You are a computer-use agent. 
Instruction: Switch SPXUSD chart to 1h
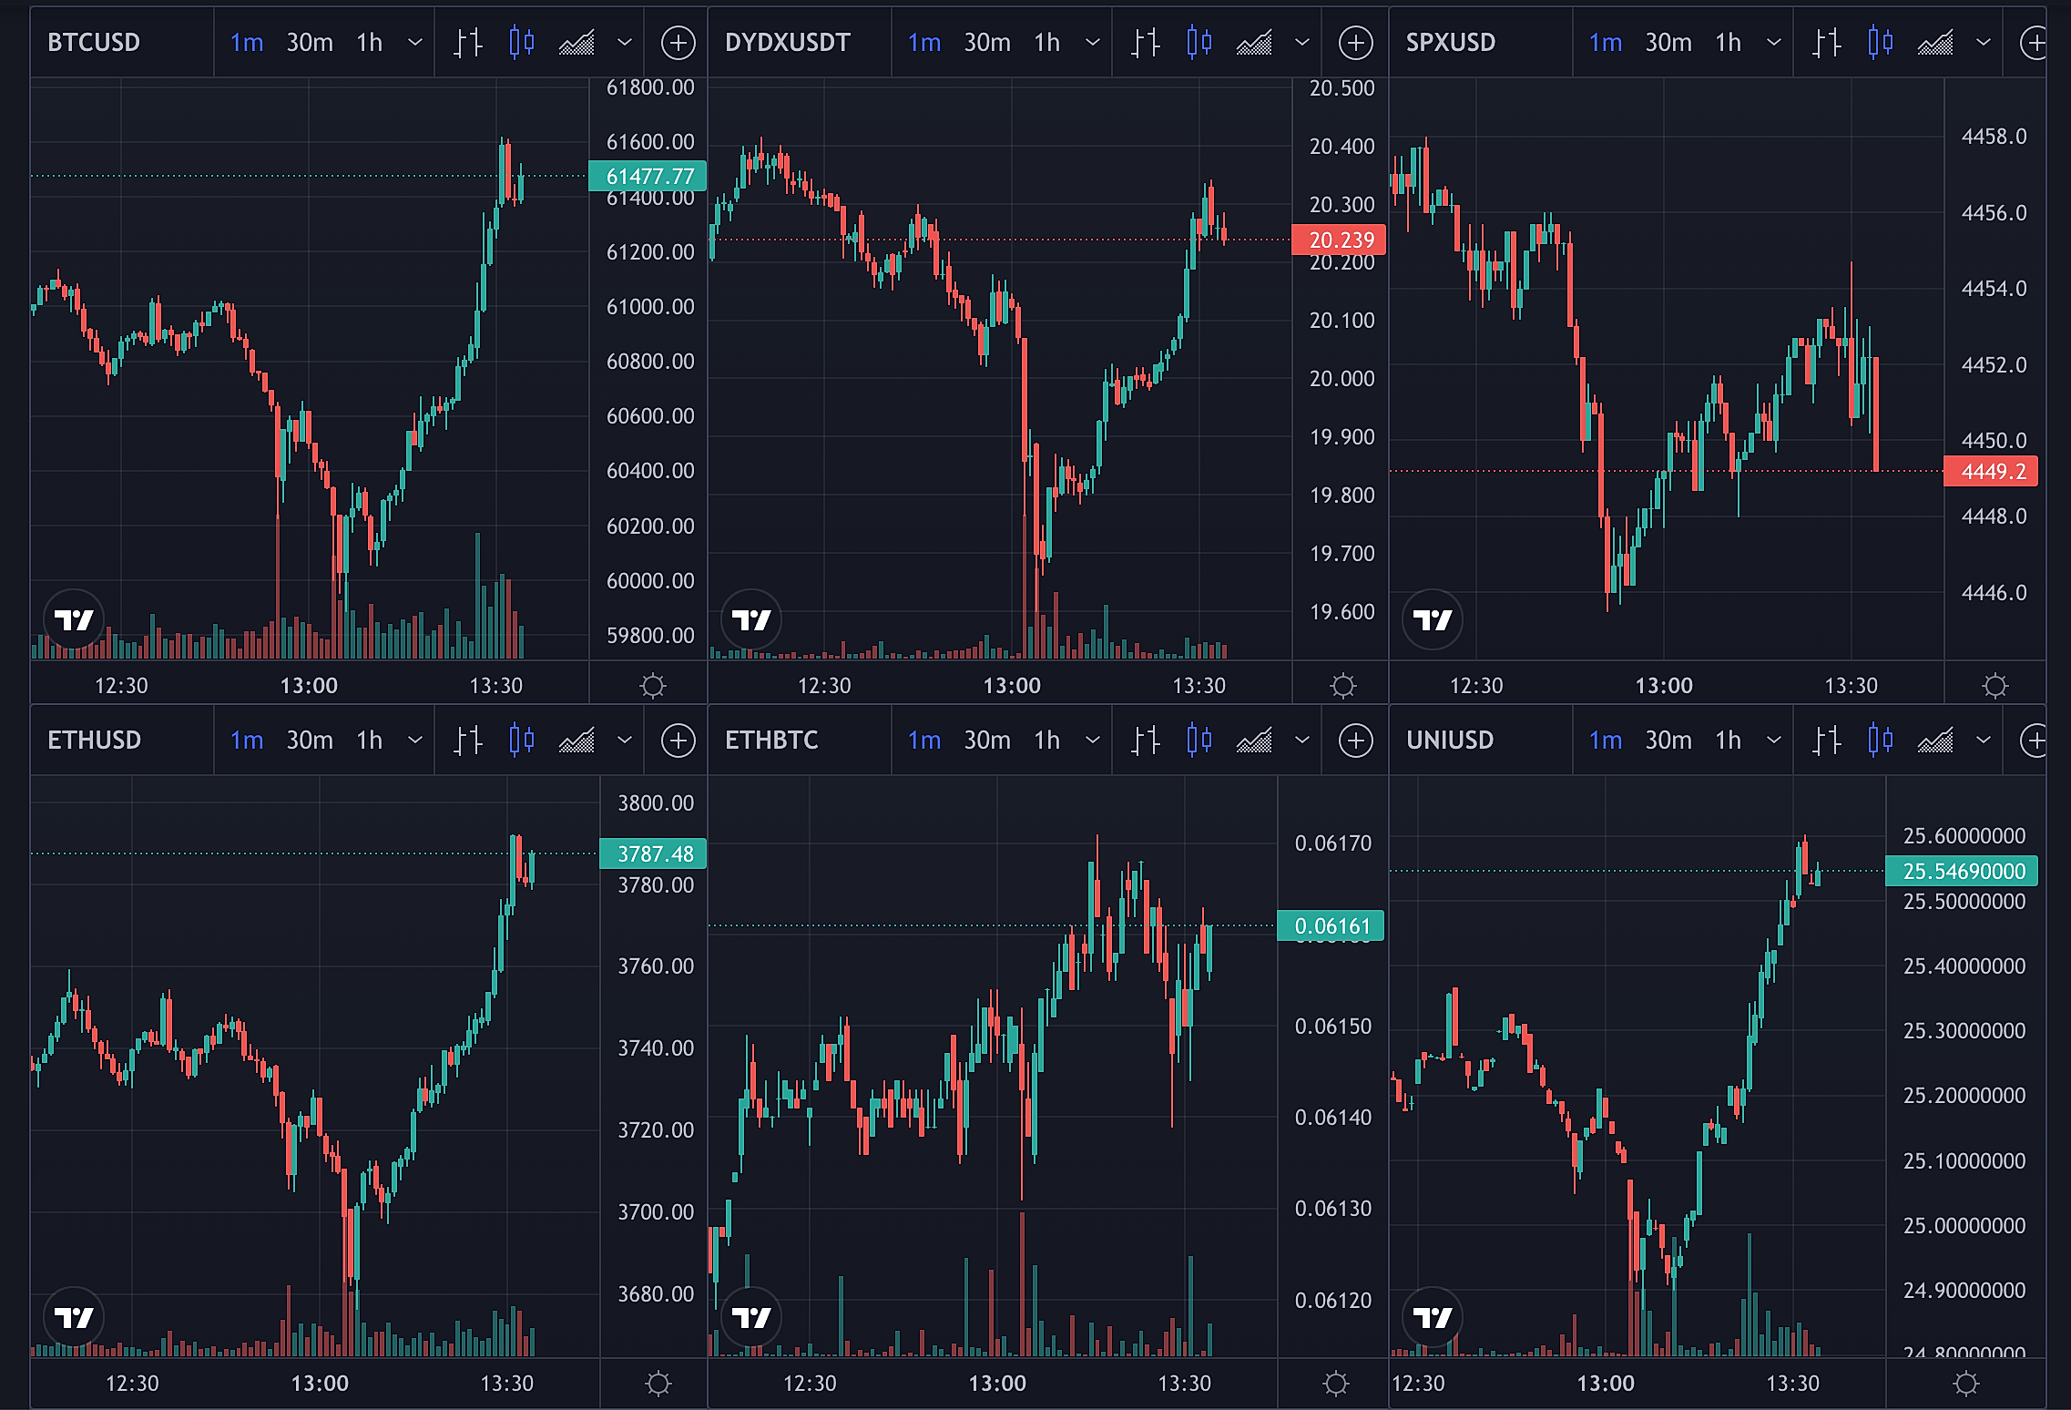pyautogui.click(x=1729, y=43)
